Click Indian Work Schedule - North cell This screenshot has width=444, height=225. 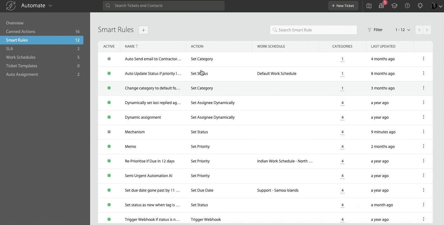[285, 161]
